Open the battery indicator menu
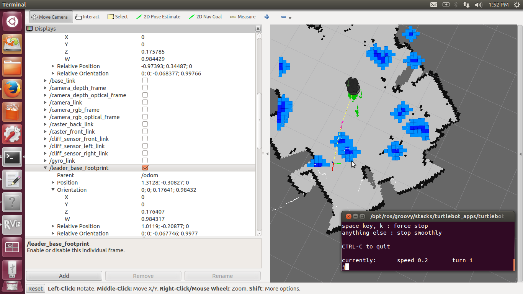Image resolution: width=523 pixels, height=294 pixels. 446,5
